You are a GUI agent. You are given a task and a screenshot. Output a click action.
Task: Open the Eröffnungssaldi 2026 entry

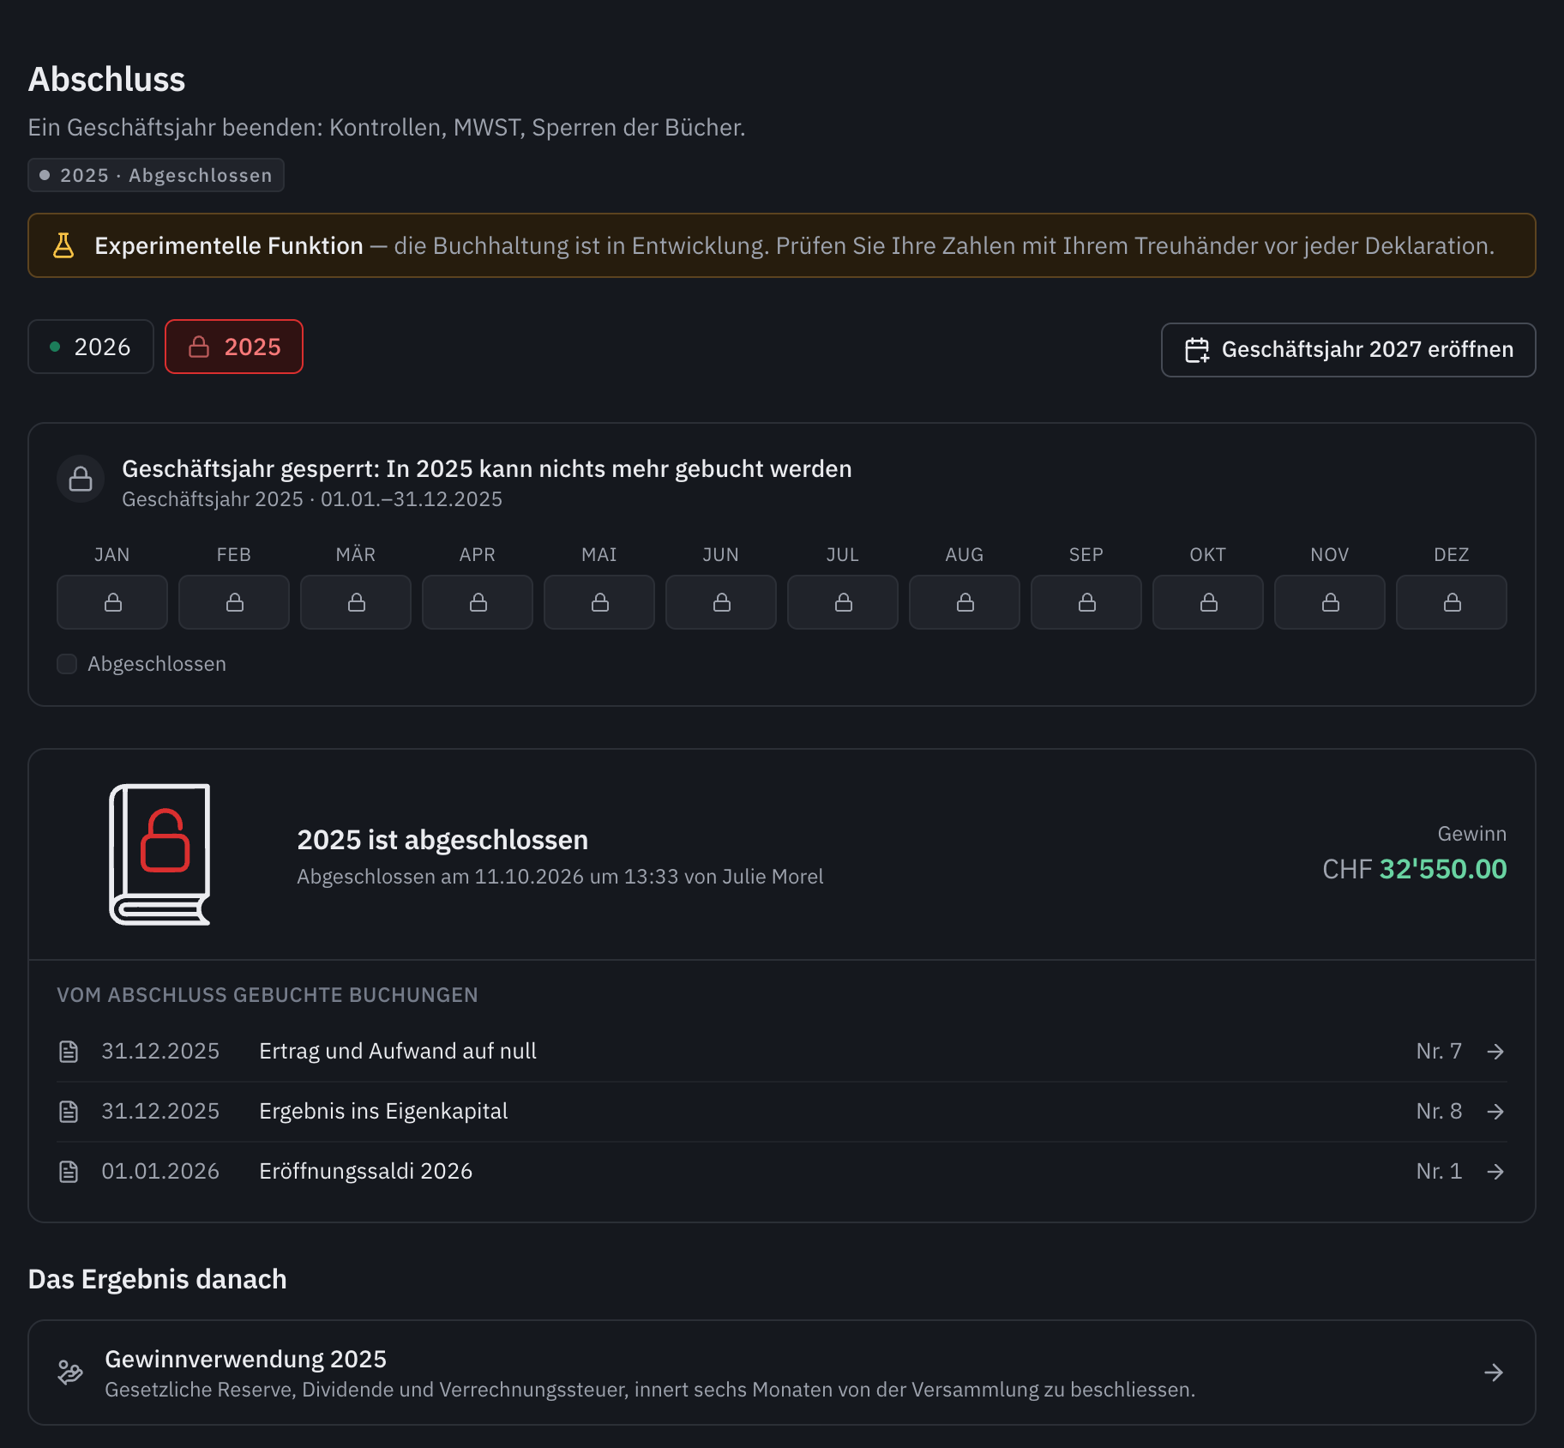pos(782,1172)
